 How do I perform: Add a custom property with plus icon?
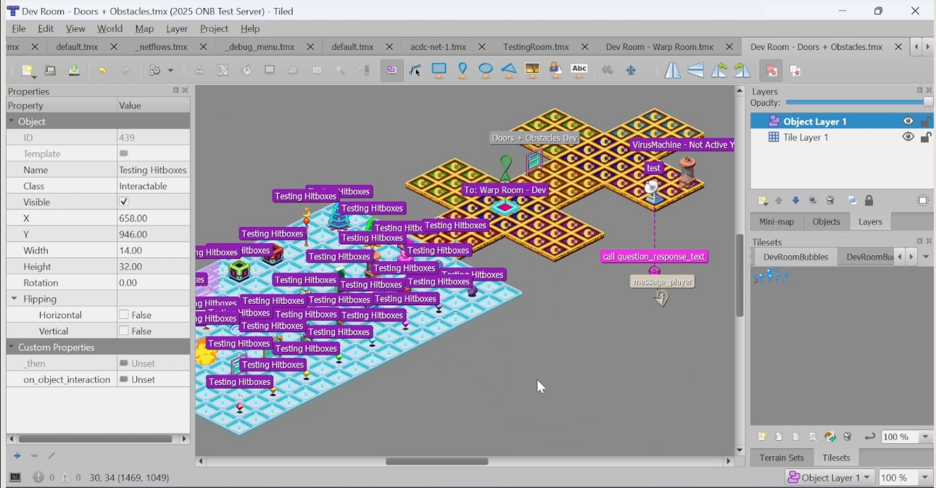(x=17, y=456)
